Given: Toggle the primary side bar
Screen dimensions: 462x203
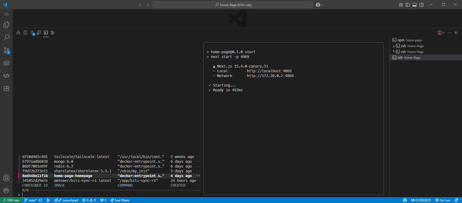Looking at the screenshot, I should pos(408,5).
